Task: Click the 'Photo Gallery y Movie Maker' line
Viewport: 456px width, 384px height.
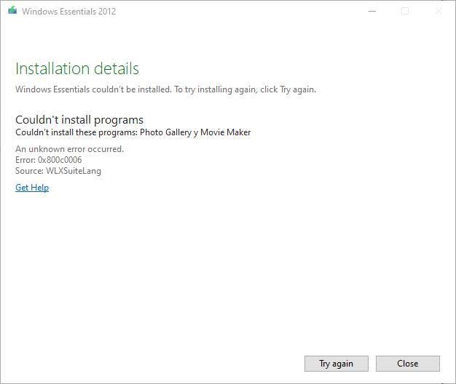Action: 133,132
